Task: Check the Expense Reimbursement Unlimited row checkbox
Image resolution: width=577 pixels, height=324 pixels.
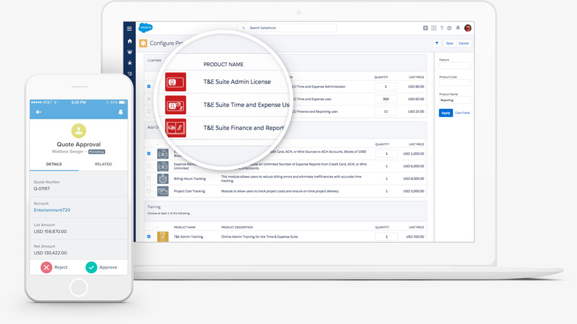Action: [149, 166]
